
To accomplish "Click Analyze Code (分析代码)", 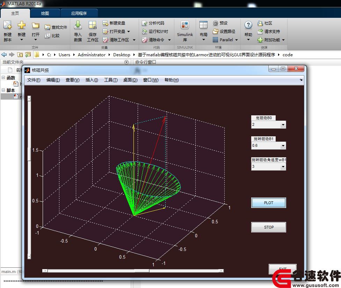I will point(153,23).
